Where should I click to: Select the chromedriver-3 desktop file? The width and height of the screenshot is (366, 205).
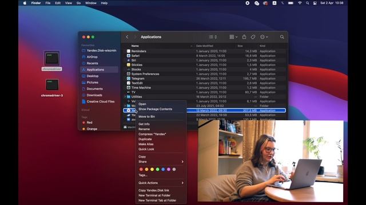click(x=52, y=88)
